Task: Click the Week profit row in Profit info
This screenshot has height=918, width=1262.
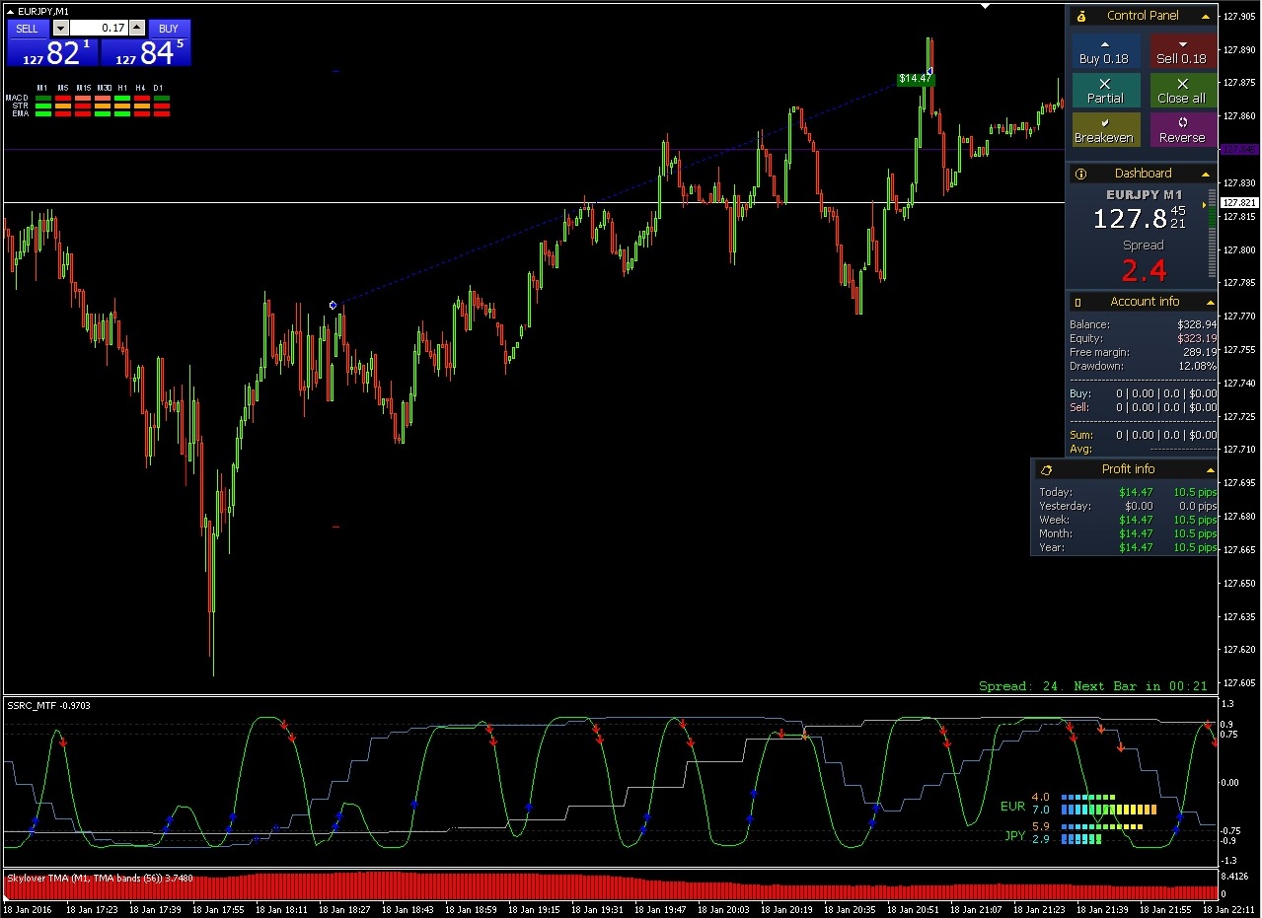Action: coord(1127,520)
